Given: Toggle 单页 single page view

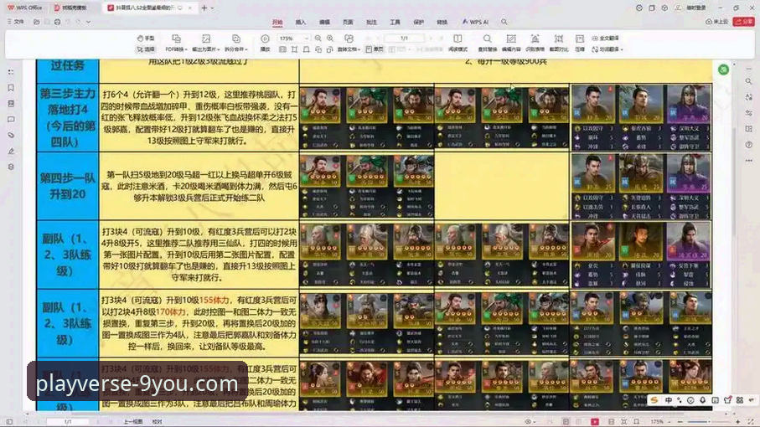Looking at the screenshot, I should click(375, 49).
